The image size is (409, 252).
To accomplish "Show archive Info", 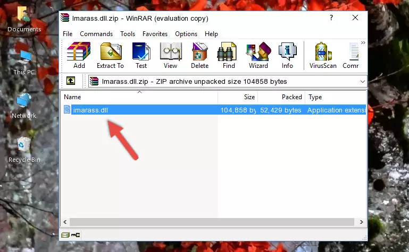I will 287,55.
